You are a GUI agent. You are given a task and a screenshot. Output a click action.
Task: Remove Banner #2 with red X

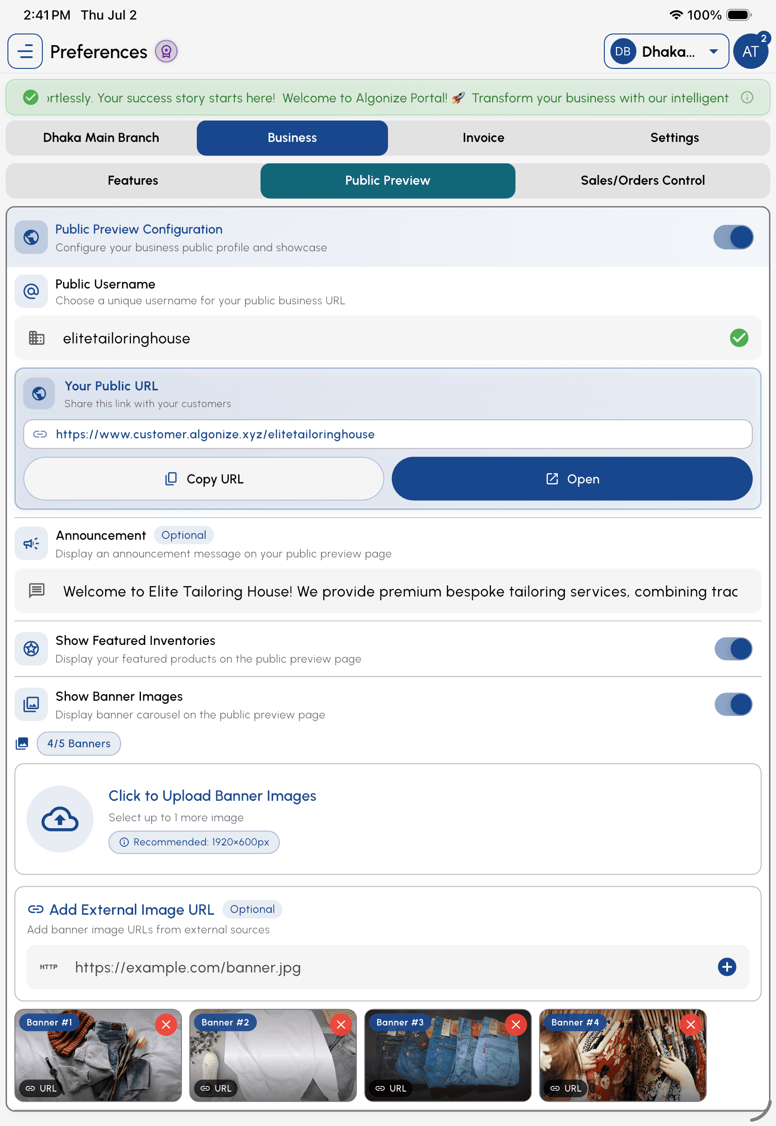click(341, 1025)
